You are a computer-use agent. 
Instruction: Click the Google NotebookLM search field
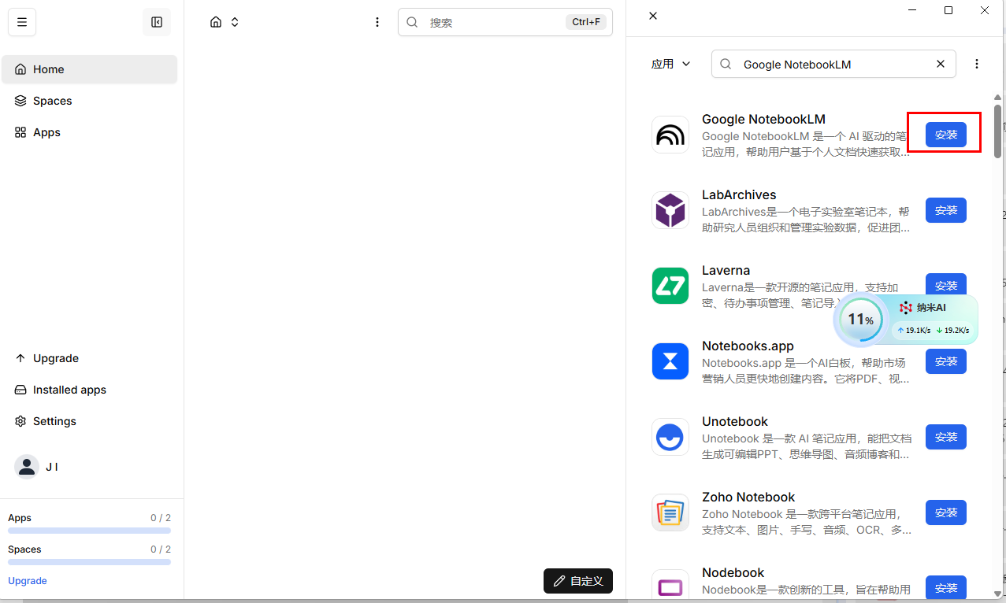833,64
